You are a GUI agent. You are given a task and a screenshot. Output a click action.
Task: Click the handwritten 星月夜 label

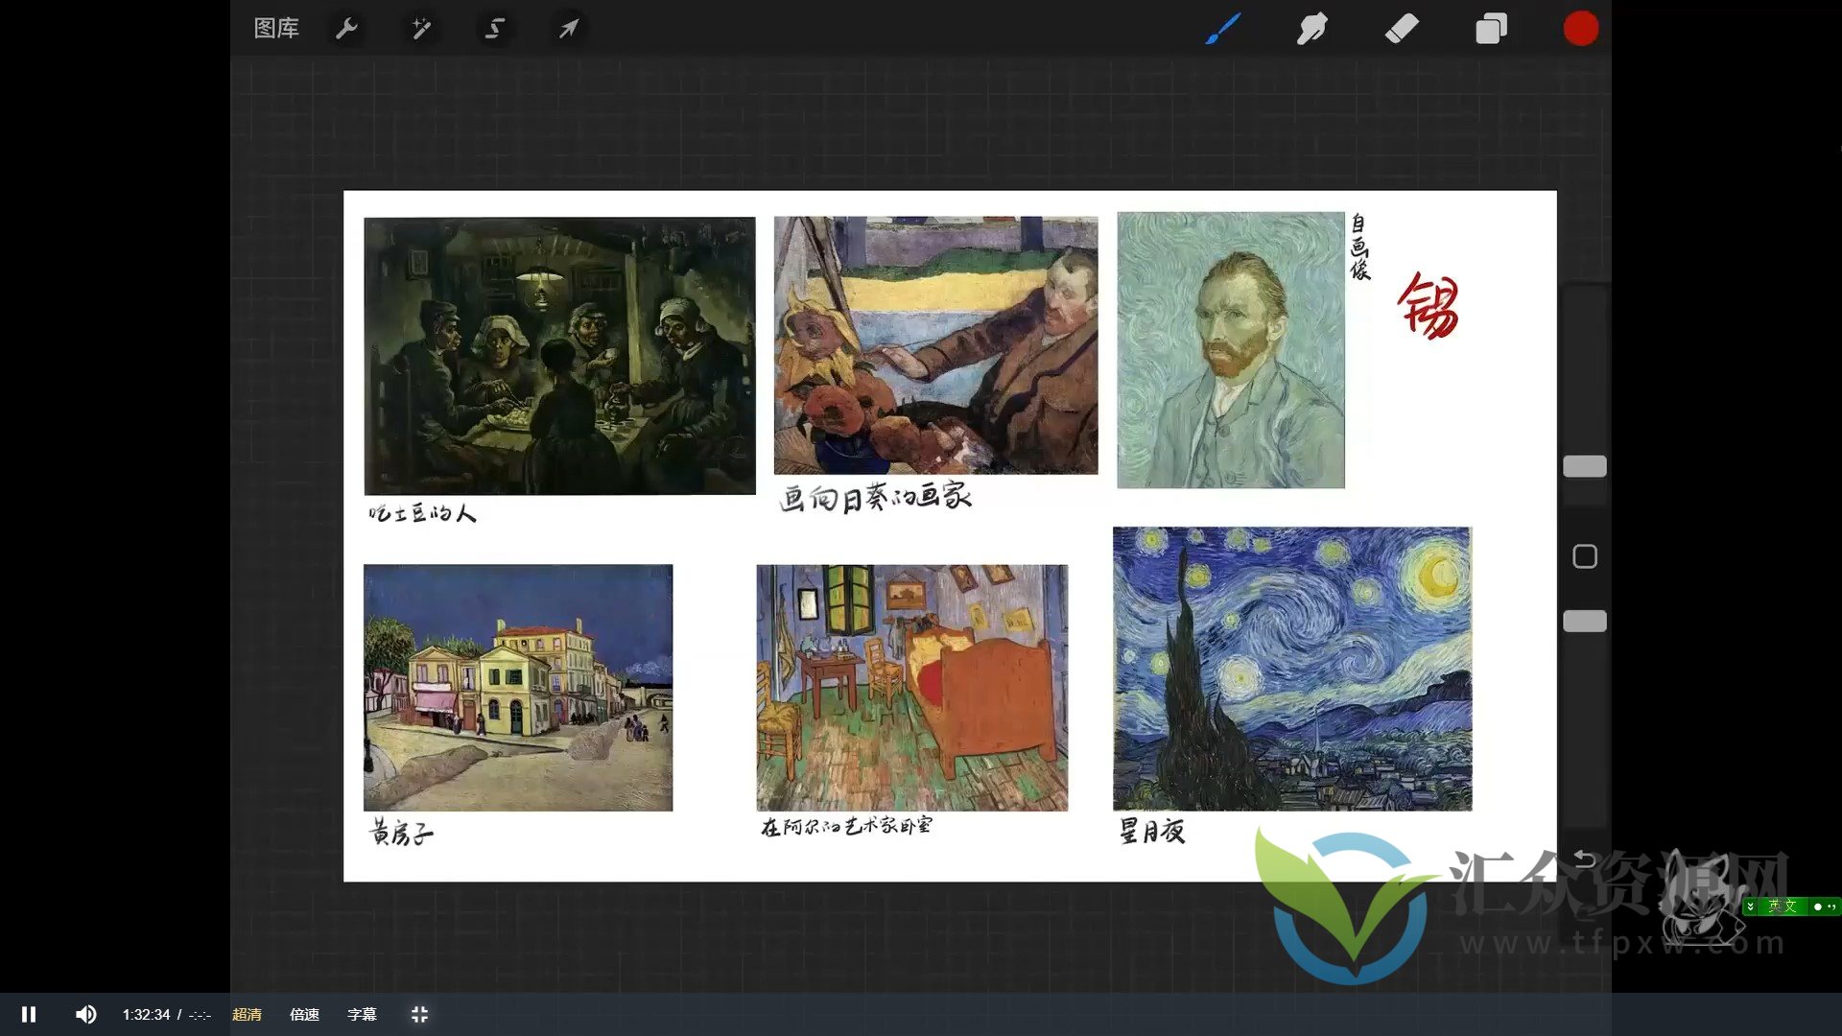[1152, 831]
